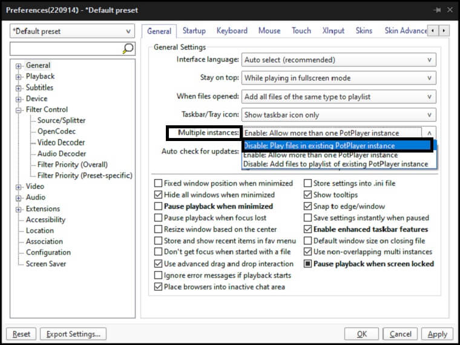Image resolution: width=460 pixels, height=345 pixels.
Task: Check Ignore error messages if playback starts
Action: pos(158,275)
